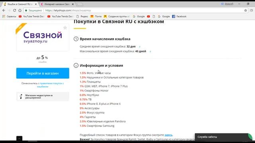Screen dimensions: 255x143
Task: Open the Яндекс bookmark
Action: point(82,16)
